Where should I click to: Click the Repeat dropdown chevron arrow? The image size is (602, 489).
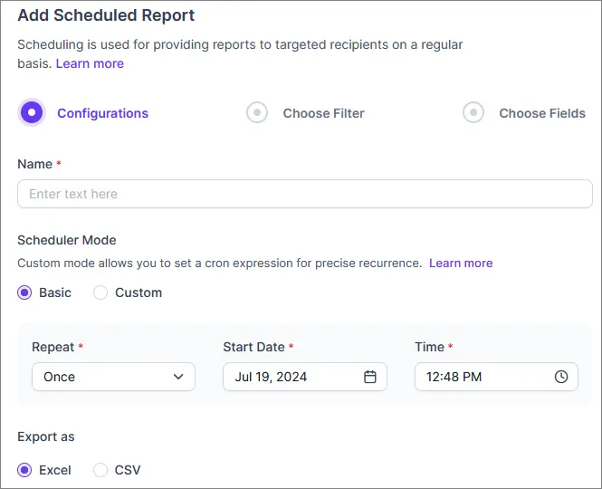[x=178, y=377]
